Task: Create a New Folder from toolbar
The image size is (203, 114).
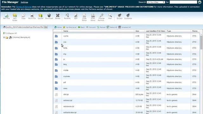Action: (15, 17)
